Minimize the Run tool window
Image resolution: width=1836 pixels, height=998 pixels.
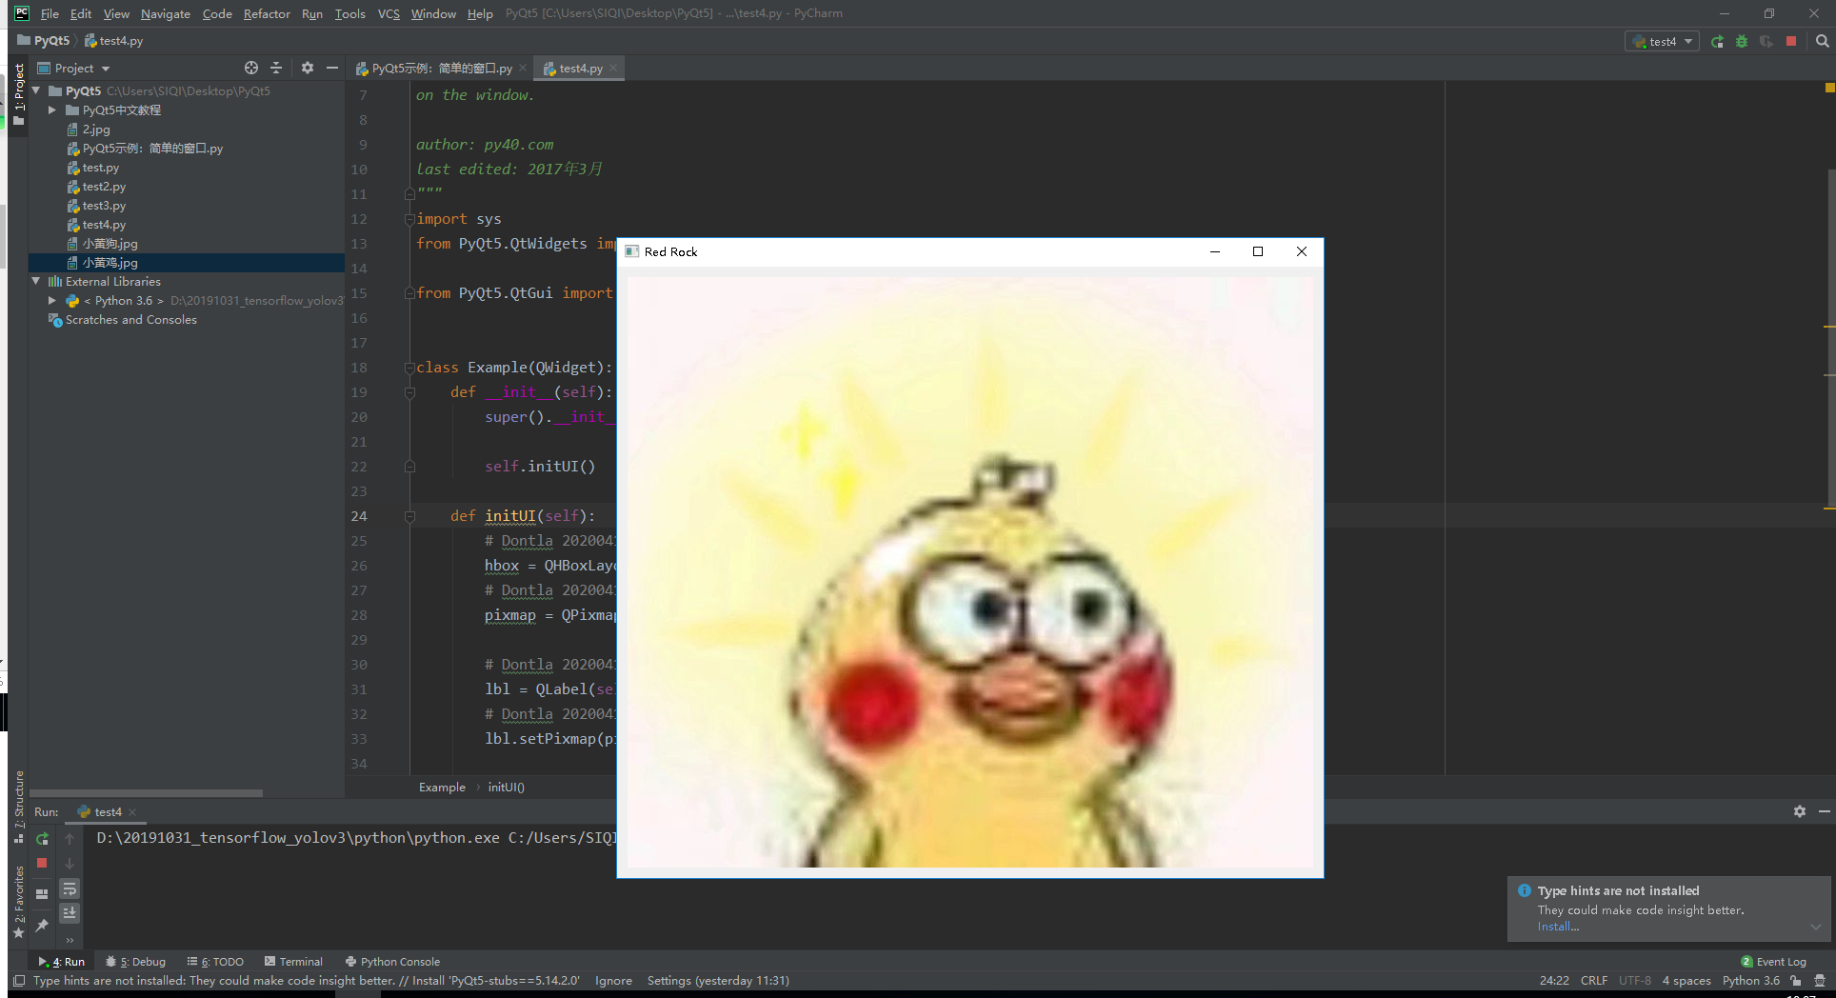[x=1824, y=811]
